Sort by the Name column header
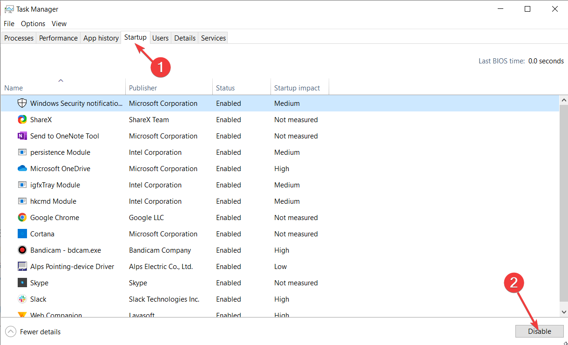568x345 pixels. [x=63, y=87]
